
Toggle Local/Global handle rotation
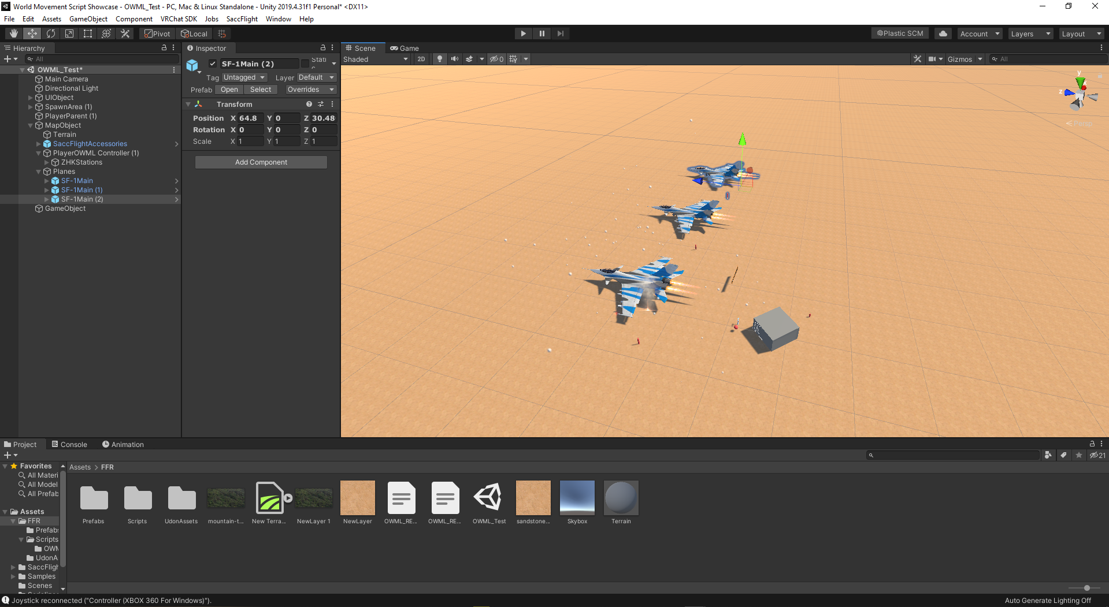coord(194,33)
